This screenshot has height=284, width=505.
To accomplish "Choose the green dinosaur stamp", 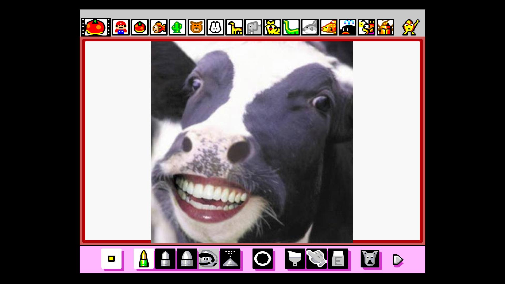I will click(x=291, y=27).
